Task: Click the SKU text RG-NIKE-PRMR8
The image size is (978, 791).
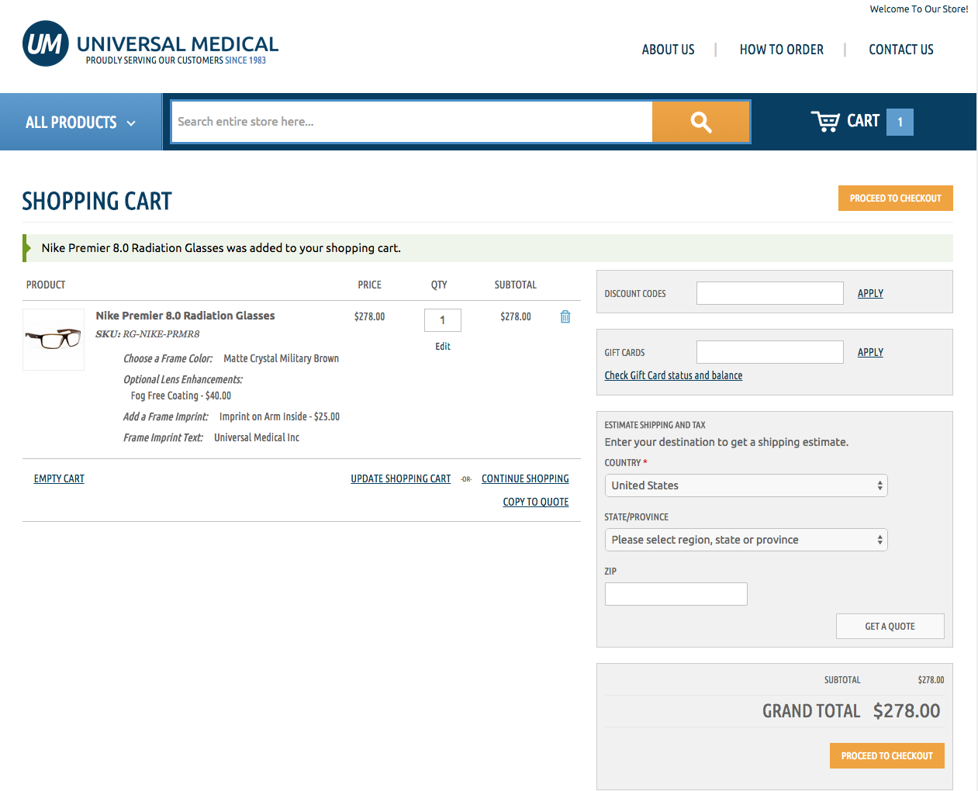Action: [x=161, y=334]
